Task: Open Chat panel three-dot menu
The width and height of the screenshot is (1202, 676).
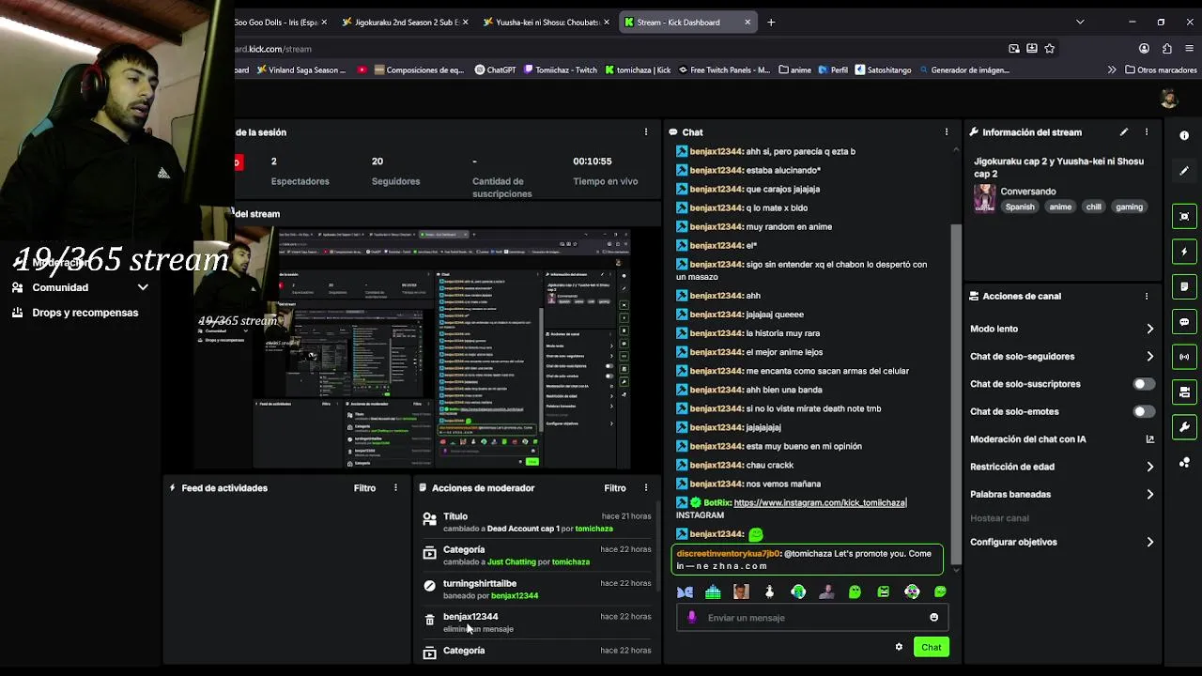Action: click(x=947, y=132)
